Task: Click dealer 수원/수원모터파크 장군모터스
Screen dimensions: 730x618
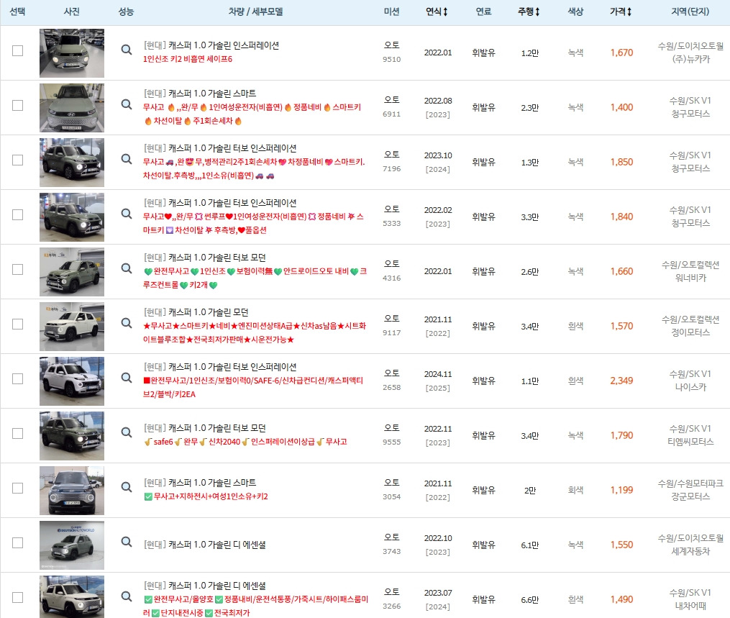Action: coord(690,490)
